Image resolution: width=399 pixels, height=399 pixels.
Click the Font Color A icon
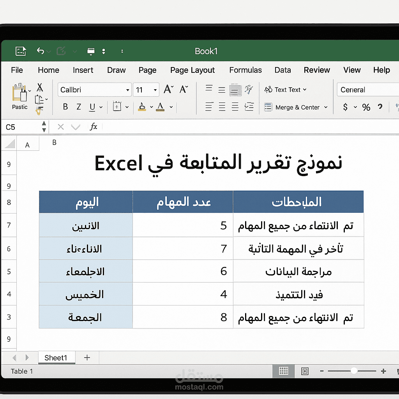[x=160, y=107]
